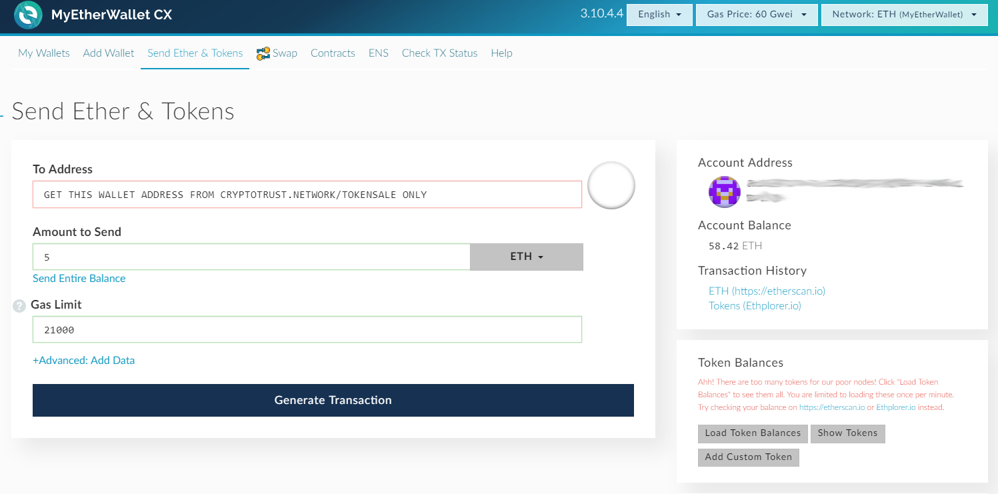Screen dimensions: 998x494
Task: Open the Network ETH dropdown
Action: click(x=905, y=15)
